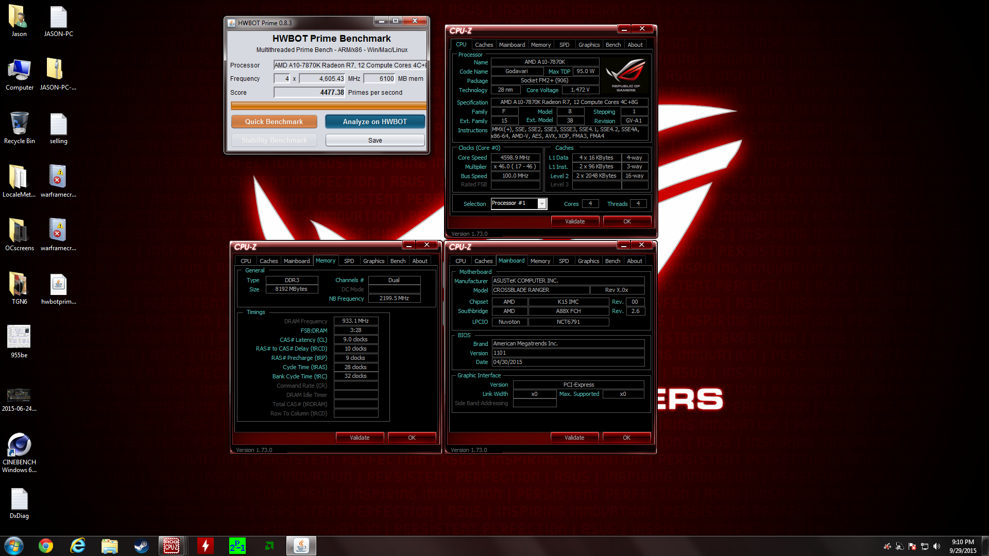Click the ROG Republic of Gamers logo
The width and height of the screenshot is (989, 556).
(626, 75)
